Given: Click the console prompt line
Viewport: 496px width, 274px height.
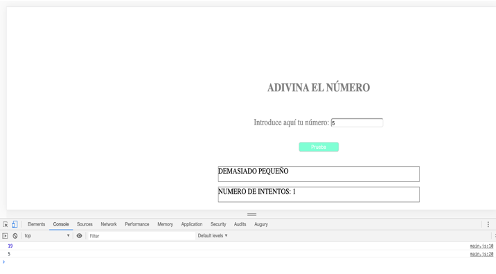Looking at the screenshot, I should coord(248,262).
